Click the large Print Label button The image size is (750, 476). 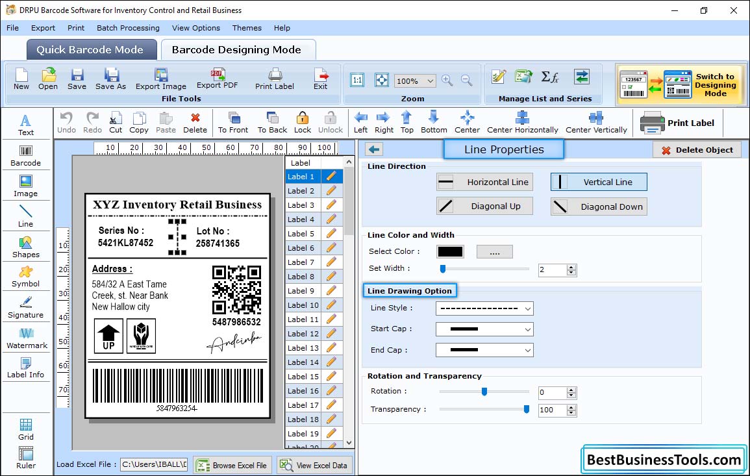[677, 123]
